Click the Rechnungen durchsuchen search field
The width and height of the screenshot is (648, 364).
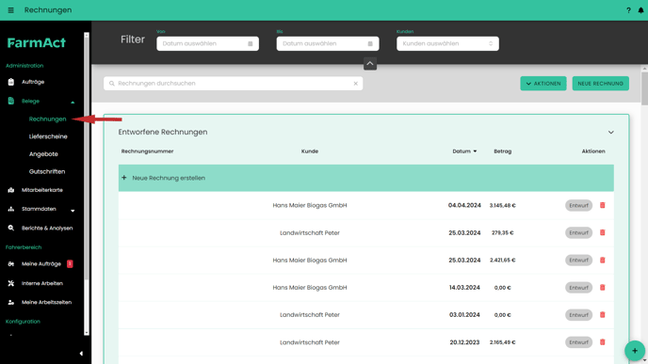click(233, 84)
